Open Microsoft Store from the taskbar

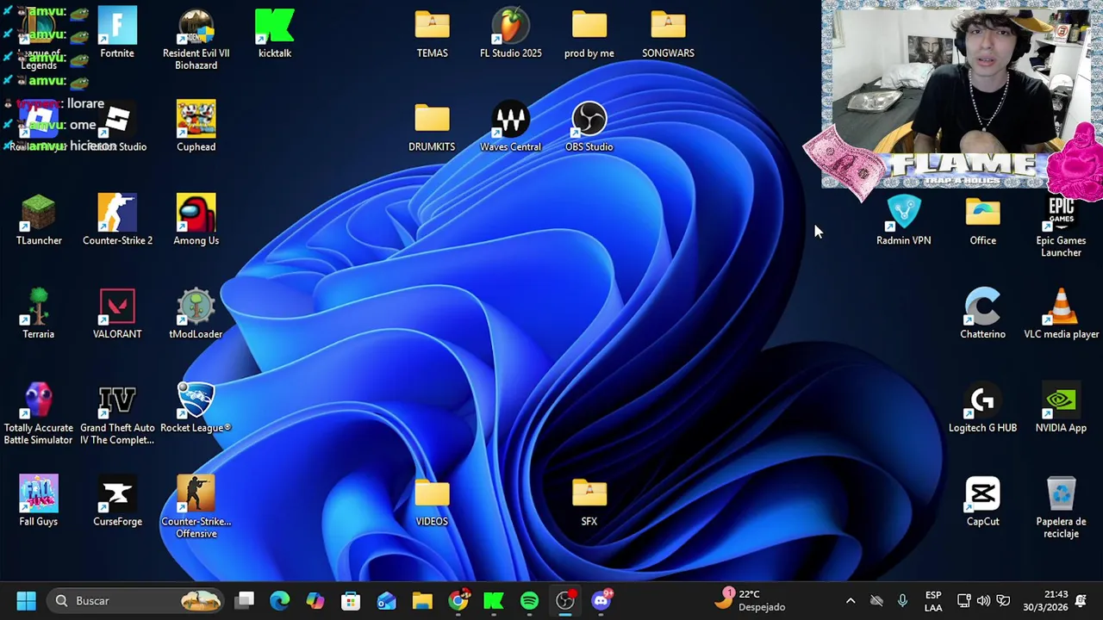[351, 600]
